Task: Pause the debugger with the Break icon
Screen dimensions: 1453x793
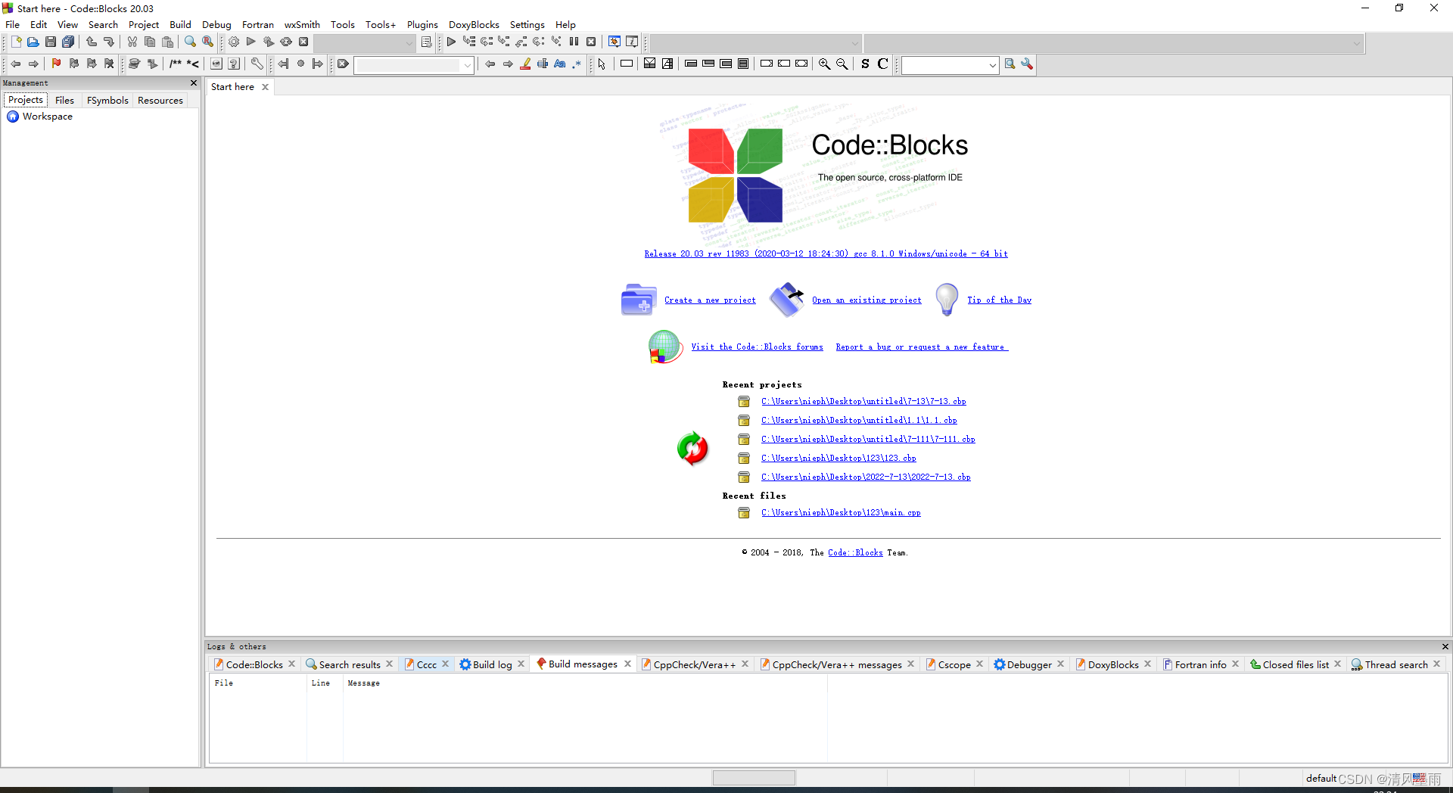Action: (574, 42)
